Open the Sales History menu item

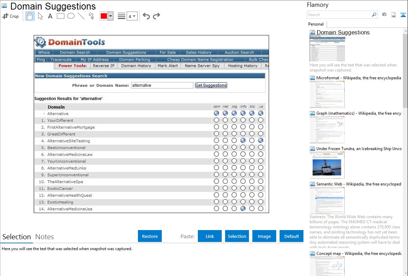coord(199,52)
